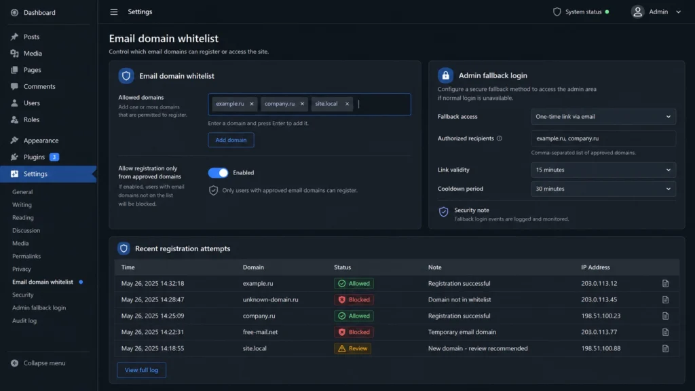Open the Privacy settings submenu
The width and height of the screenshot is (695, 391).
click(x=21, y=269)
